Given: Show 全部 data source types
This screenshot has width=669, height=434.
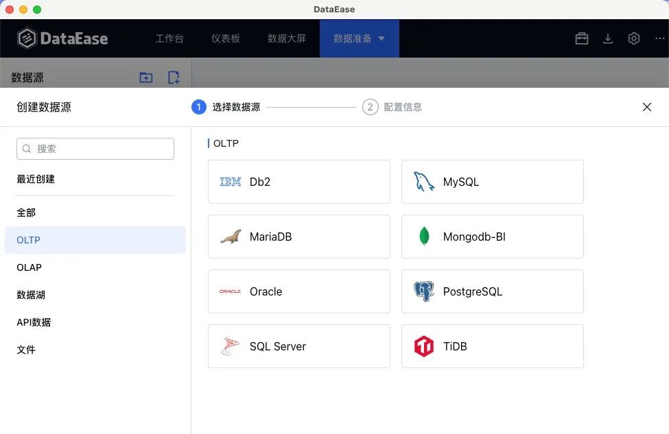Looking at the screenshot, I should [26, 213].
